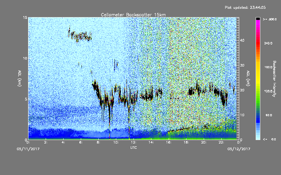Screen dimensions: 281x175
Task: Pick the black swatch atop the colorbar
Action: (258, 19)
